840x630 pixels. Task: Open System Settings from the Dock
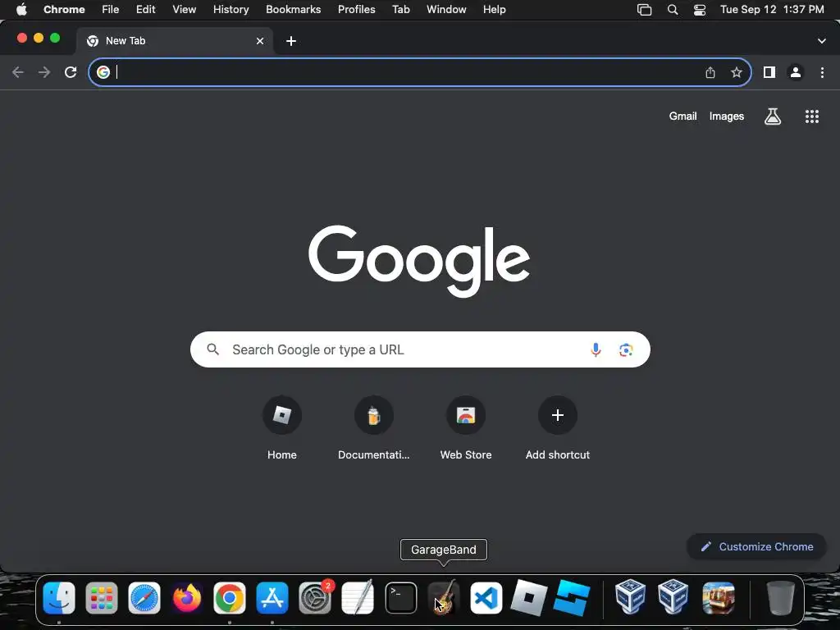315,598
